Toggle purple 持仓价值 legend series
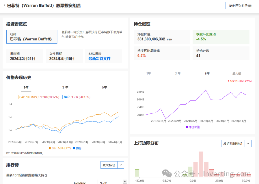The width and height of the screenshot is (259, 184). coord(193,127)
